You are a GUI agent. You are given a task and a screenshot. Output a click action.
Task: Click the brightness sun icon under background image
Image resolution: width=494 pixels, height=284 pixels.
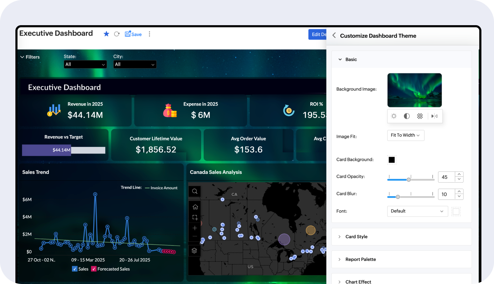point(394,116)
